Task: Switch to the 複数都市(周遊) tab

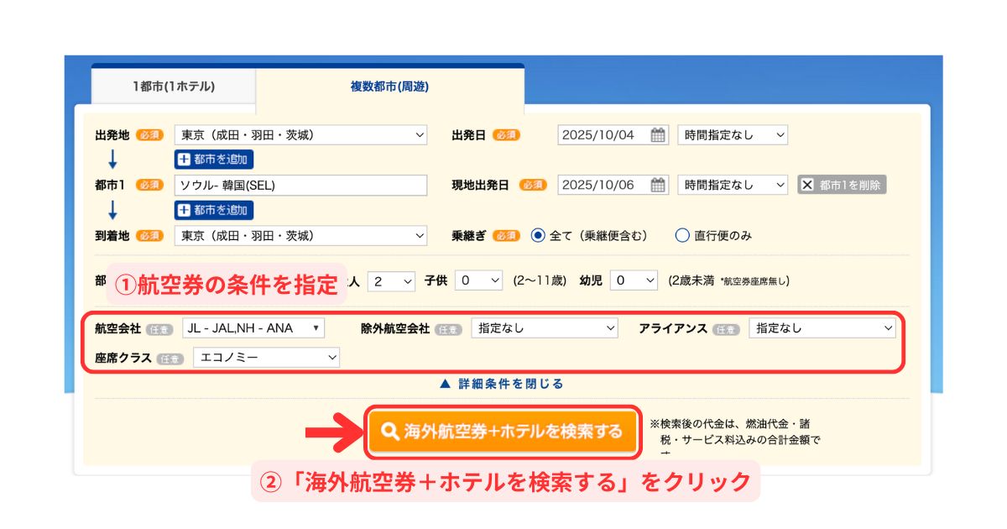Action: tap(389, 86)
